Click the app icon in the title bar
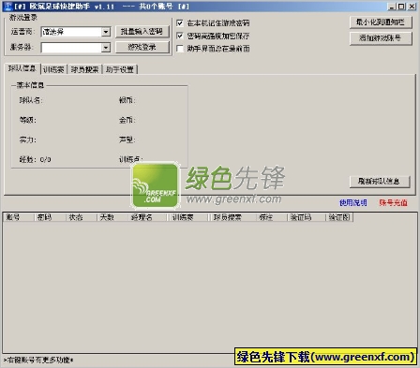This screenshot has width=420, height=368. (x=7, y=6)
